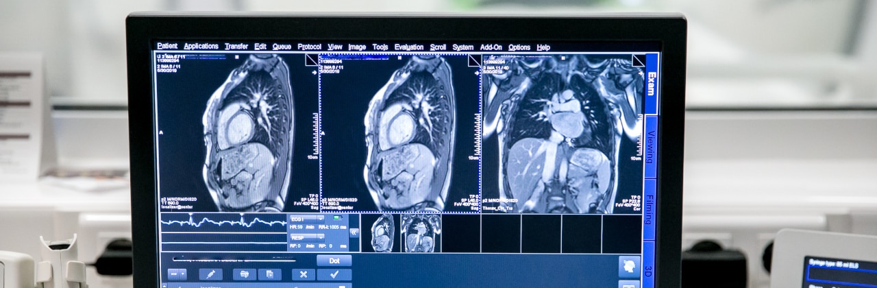Viewport: 877px width, 288px height.
Task: Open the Evaluation menu
Action: (x=409, y=47)
